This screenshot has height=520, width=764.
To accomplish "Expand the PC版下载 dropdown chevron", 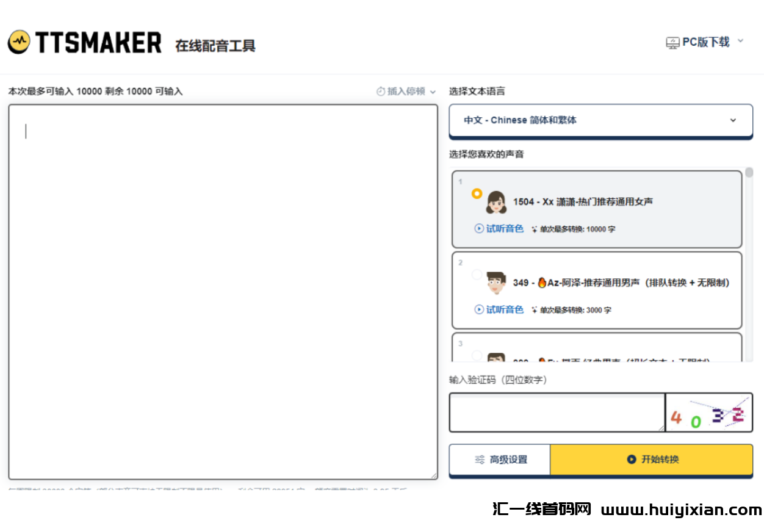I will pyautogui.click(x=740, y=42).
